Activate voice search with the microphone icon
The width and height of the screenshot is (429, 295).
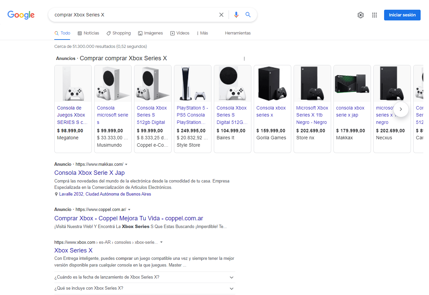[x=236, y=15]
